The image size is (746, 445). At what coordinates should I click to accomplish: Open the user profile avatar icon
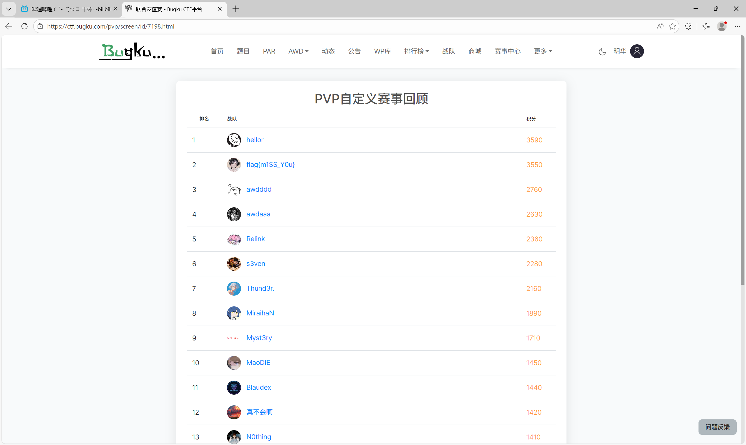(x=637, y=51)
